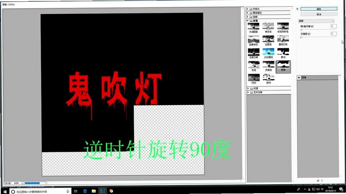Click the delete effect layer trash icon
346x194 pixels.
pos(322,181)
